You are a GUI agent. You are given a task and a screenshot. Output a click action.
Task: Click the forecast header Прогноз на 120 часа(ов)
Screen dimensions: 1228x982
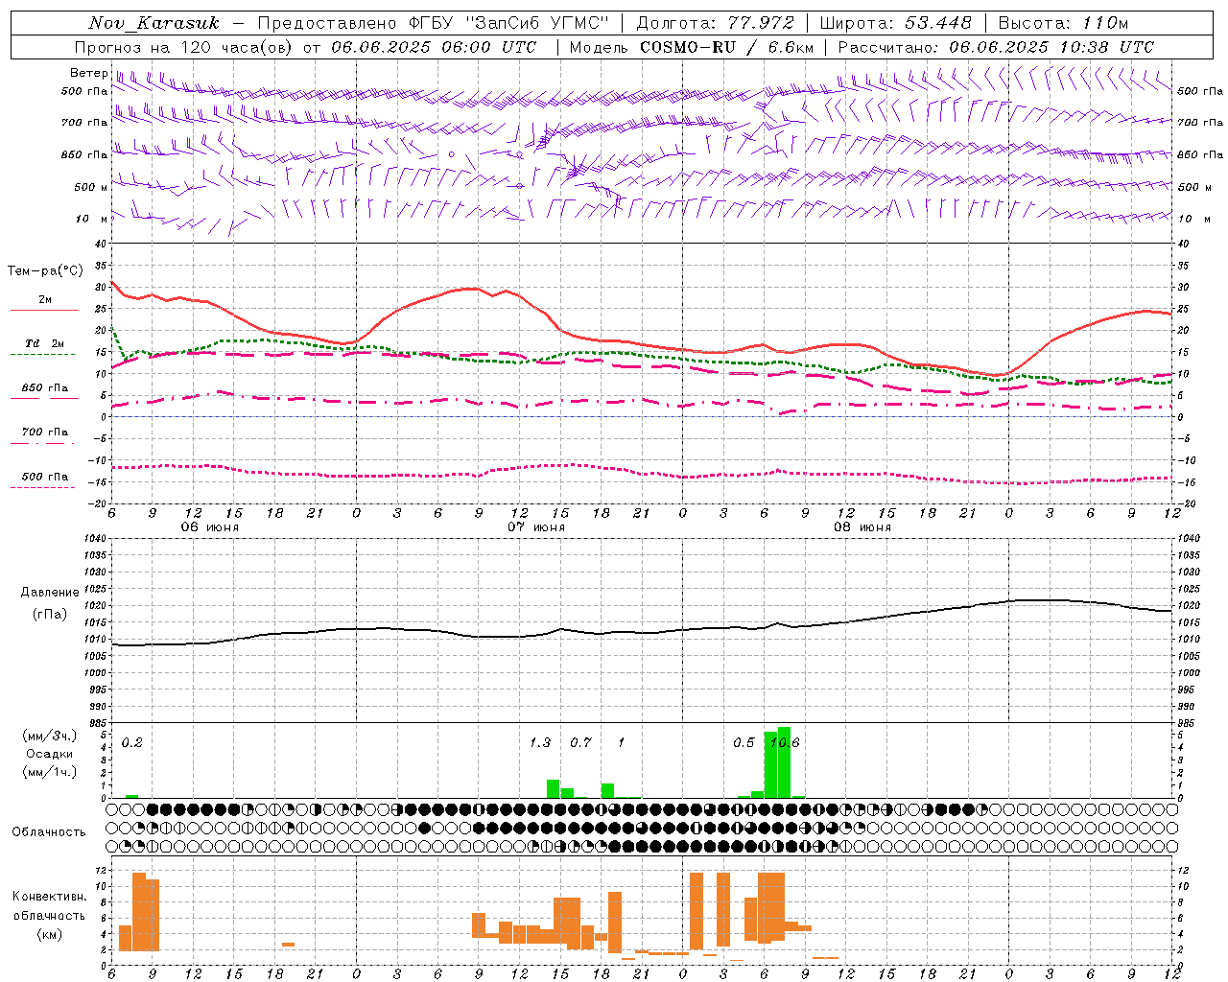click(x=184, y=47)
